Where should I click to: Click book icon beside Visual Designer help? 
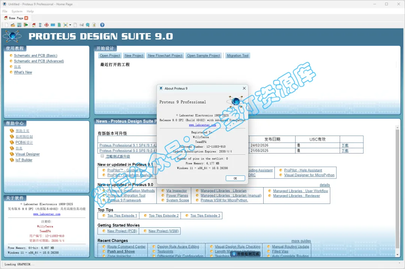point(12,154)
